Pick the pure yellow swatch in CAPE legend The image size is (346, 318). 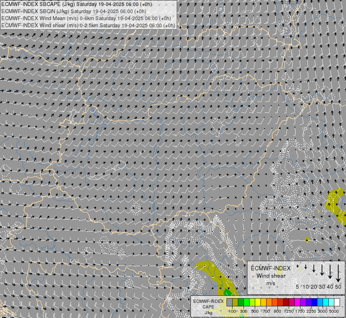point(258,302)
